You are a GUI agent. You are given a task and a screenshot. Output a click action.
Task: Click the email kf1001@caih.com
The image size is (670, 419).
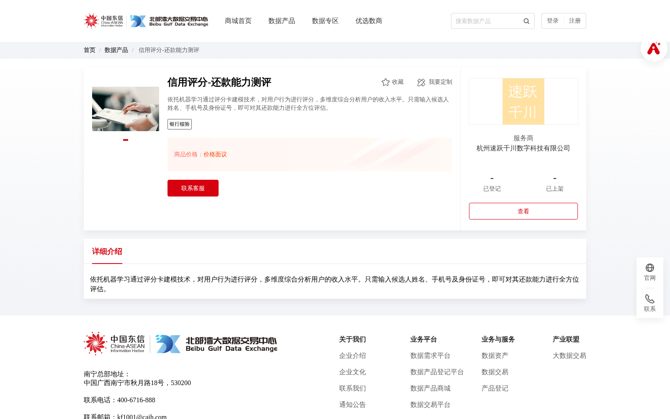(142, 416)
